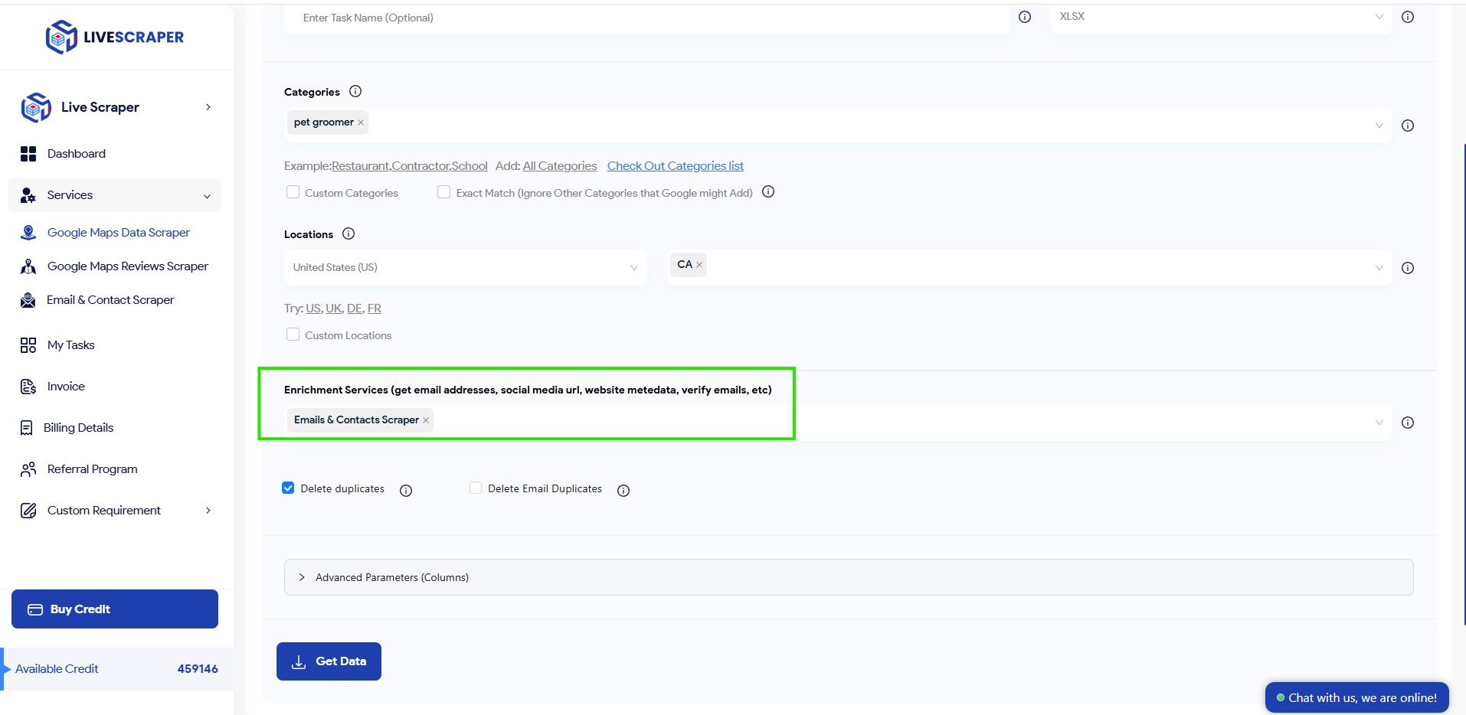Image resolution: width=1466 pixels, height=715 pixels.
Task: Click the Custom Requirement pencil icon
Action: (28, 511)
